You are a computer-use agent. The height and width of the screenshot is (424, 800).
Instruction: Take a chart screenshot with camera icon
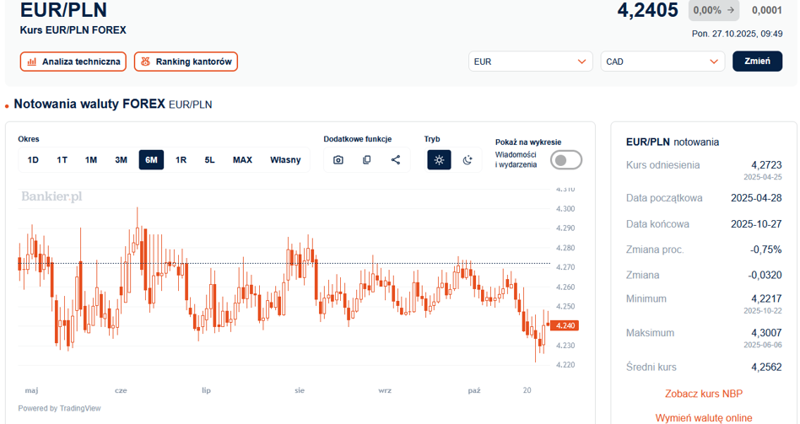pos(338,160)
